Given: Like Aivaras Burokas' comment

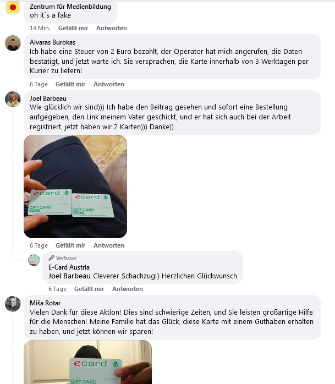Looking at the screenshot, I should click(x=70, y=84).
